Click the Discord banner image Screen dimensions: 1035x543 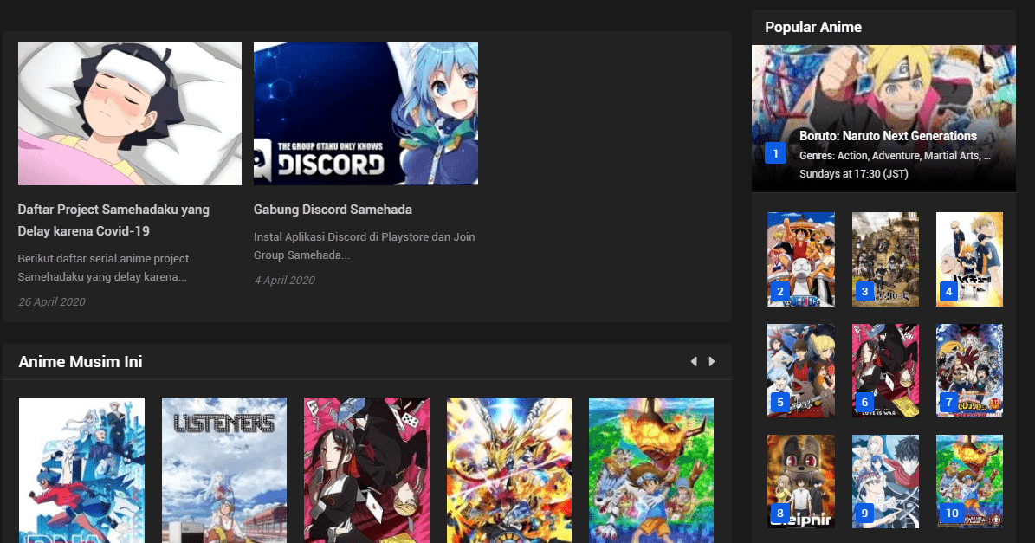[365, 113]
